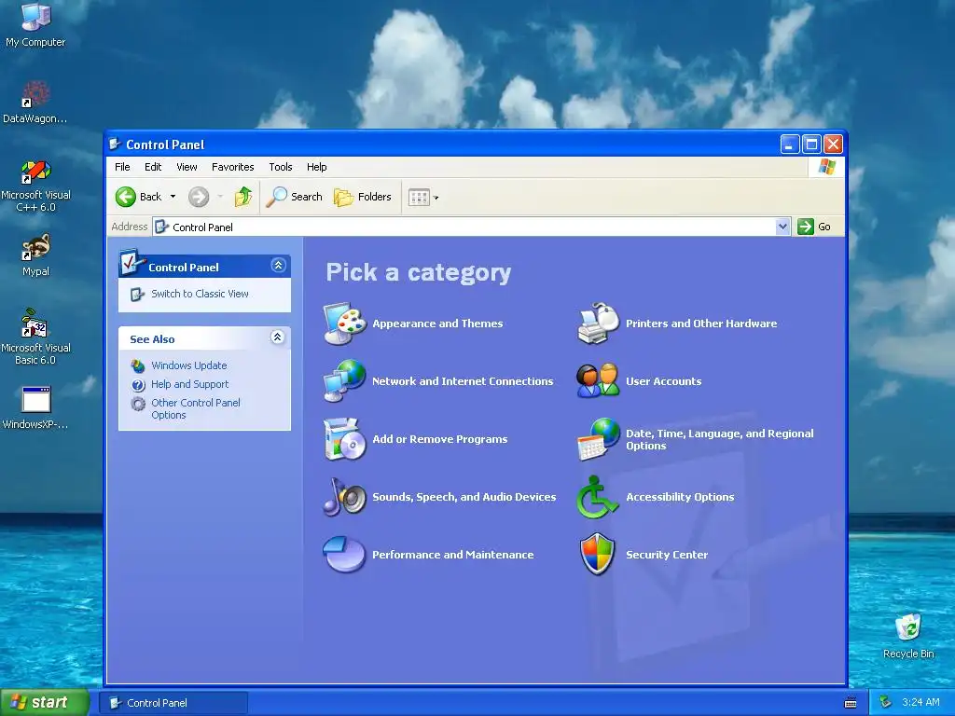Click the Accessibility Options text label
This screenshot has height=716, width=955.
(680, 497)
